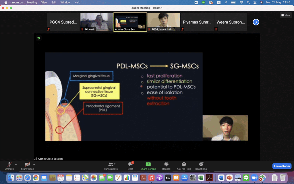Open the Apple menu
Viewport: 294px width, 184px height.
tap(6, 2)
